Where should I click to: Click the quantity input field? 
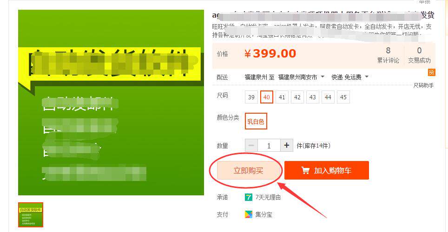click(x=269, y=146)
